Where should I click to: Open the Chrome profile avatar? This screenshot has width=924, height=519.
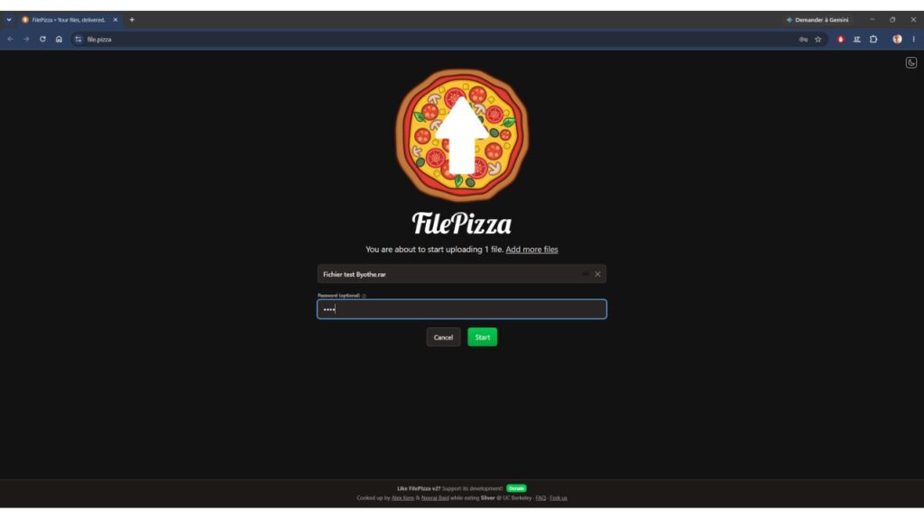[x=897, y=40]
